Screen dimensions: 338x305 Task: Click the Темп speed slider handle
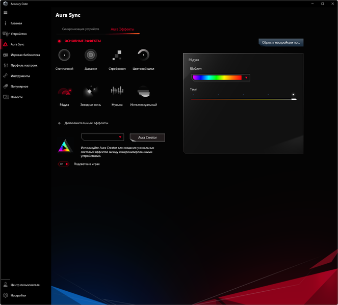294,99
